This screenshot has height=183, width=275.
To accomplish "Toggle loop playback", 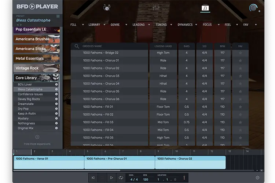I will pyautogui.click(x=121, y=178).
